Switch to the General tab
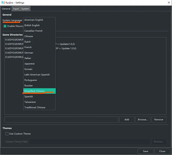Viewport: 172px width, 155px height. coord(6,9)
